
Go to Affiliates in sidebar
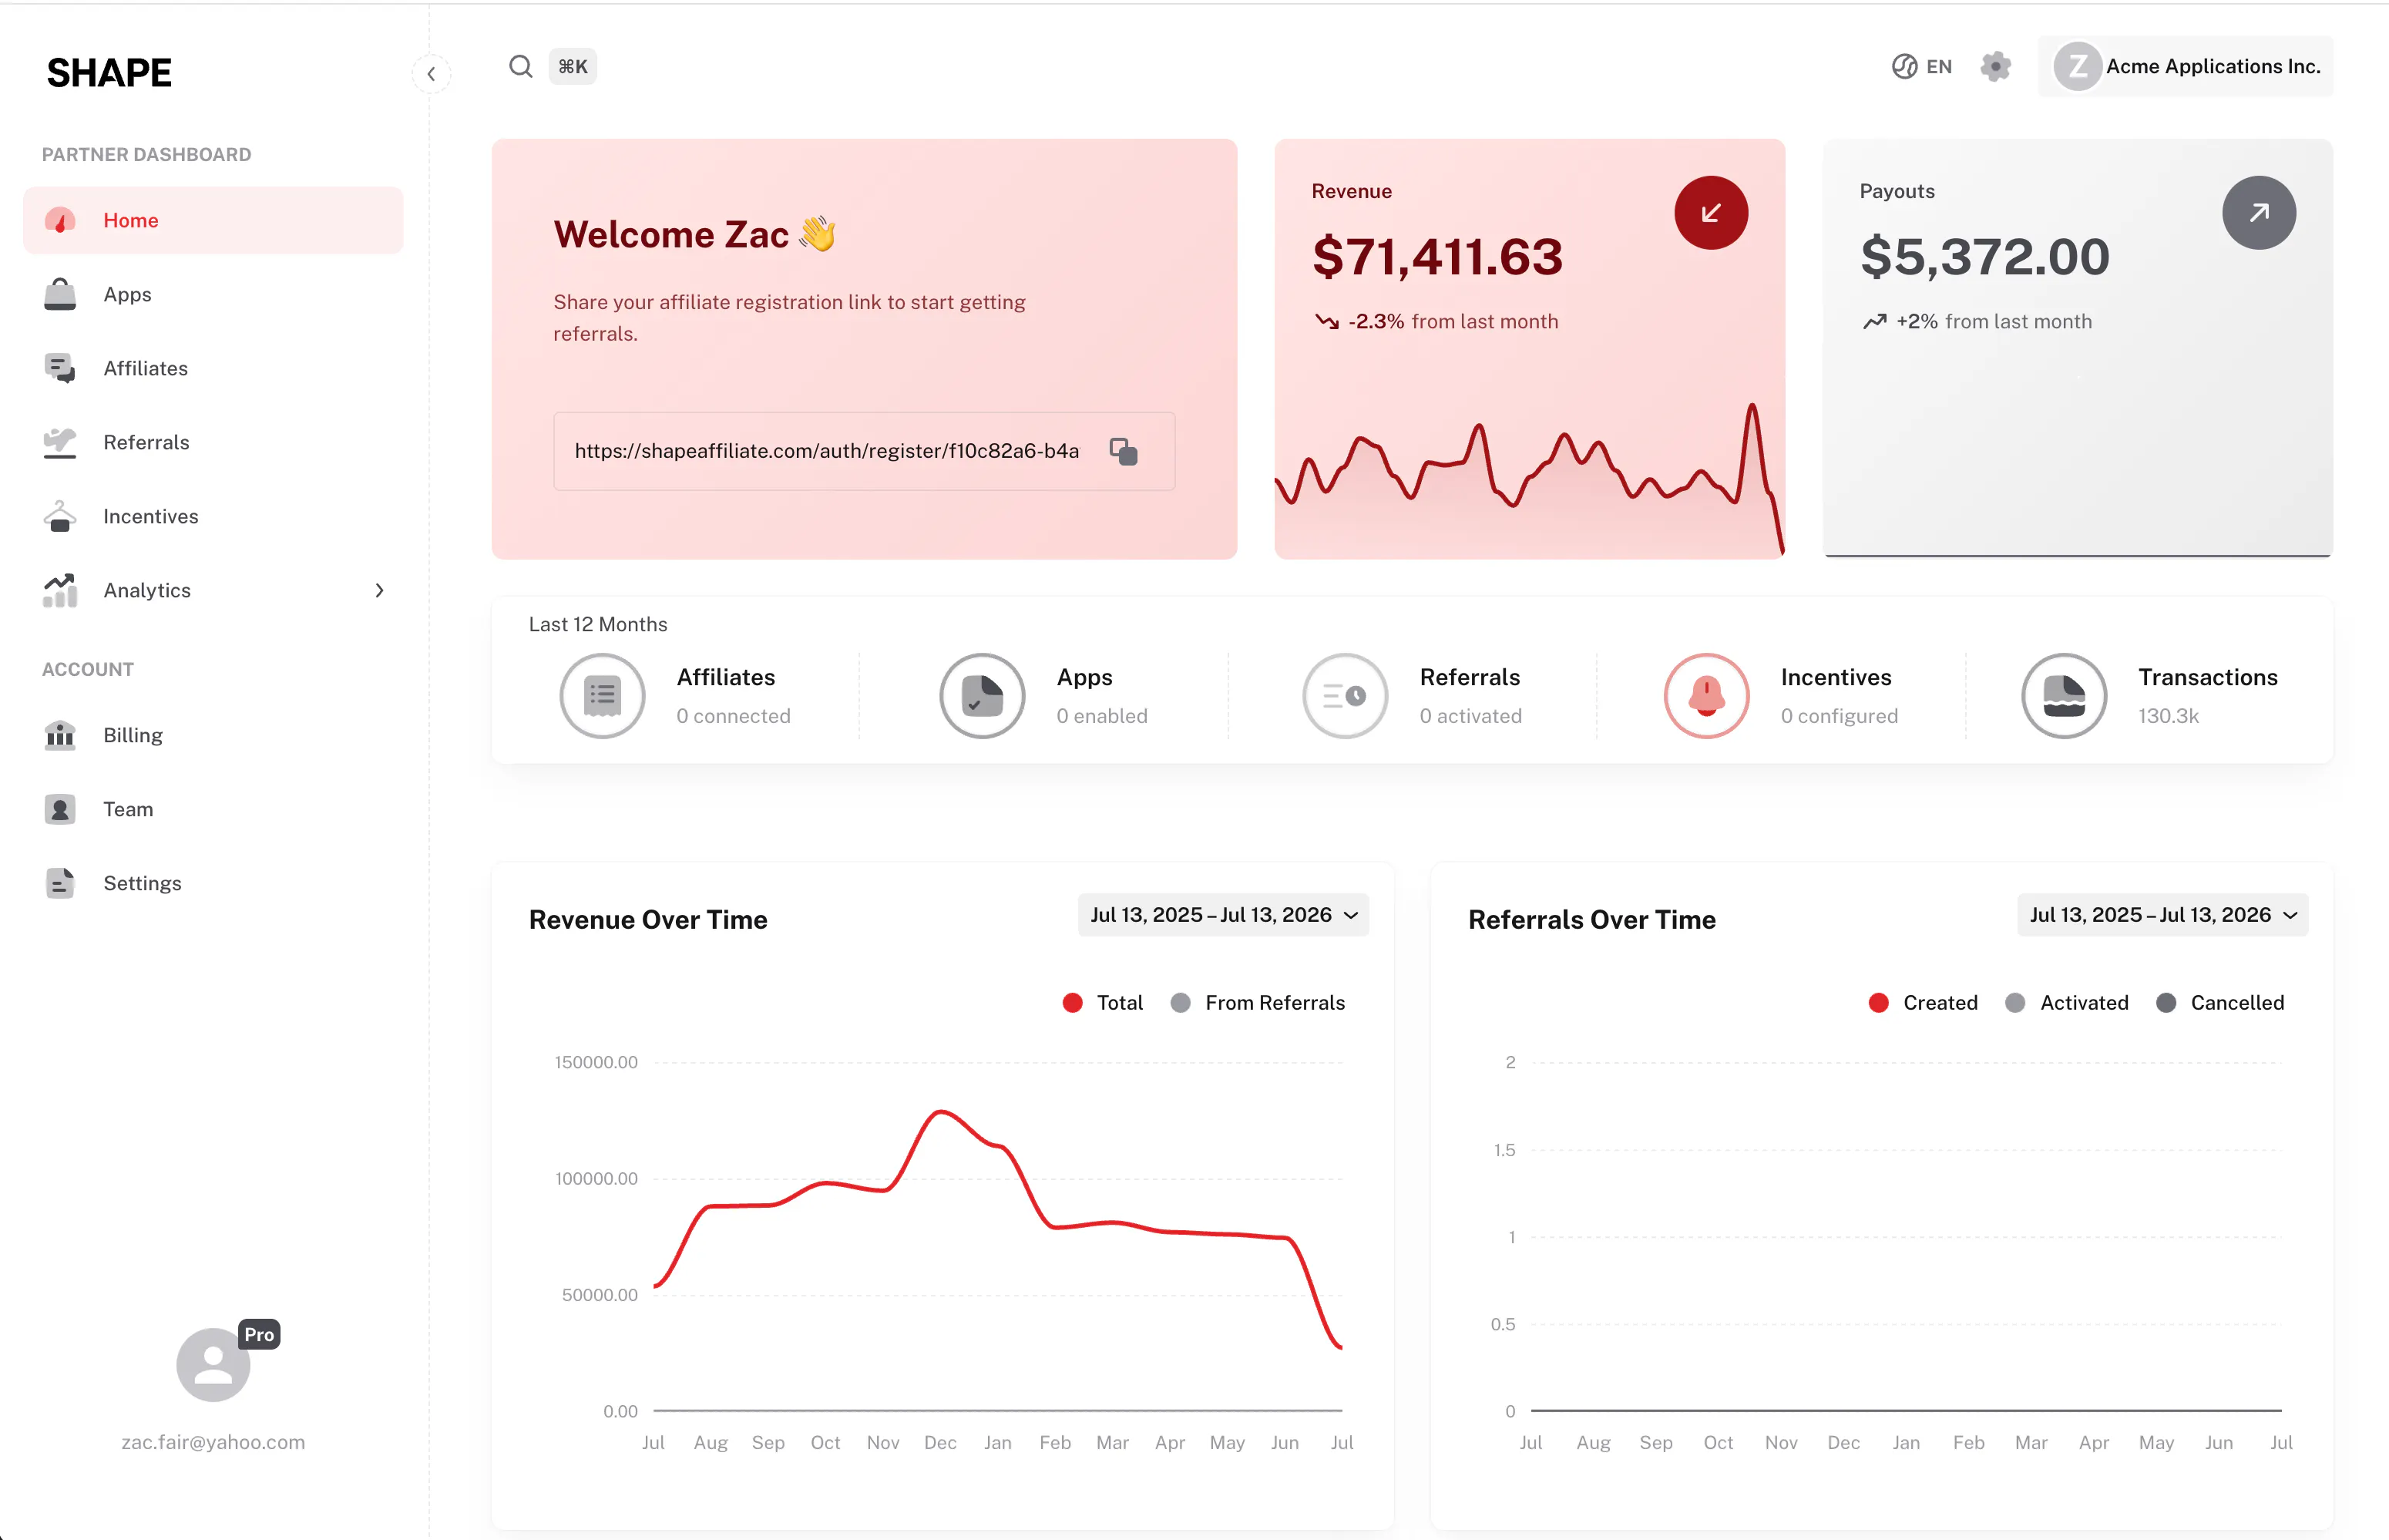(x=213, y=368)
